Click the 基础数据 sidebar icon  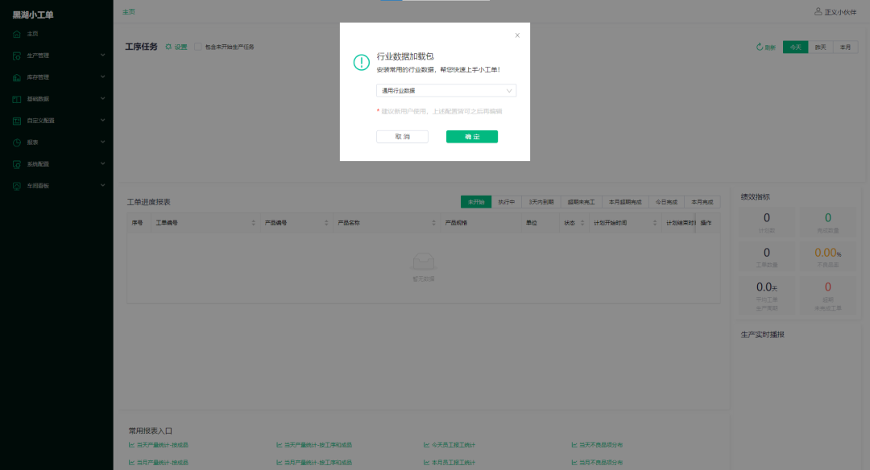[18, 98]
